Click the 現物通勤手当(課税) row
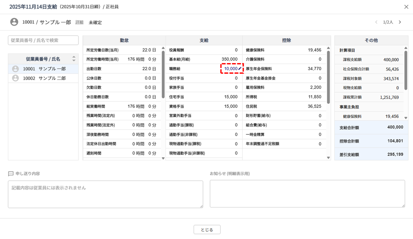The height and width of the screenshot is (239, 413). pos(204,144)
